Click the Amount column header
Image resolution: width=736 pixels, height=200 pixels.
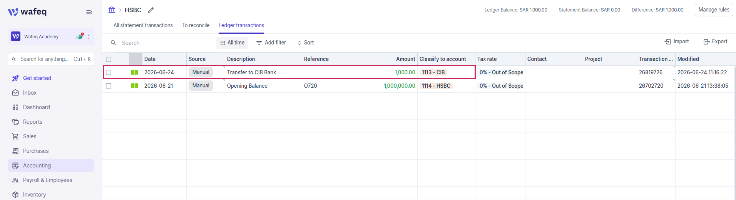(398, 59)
